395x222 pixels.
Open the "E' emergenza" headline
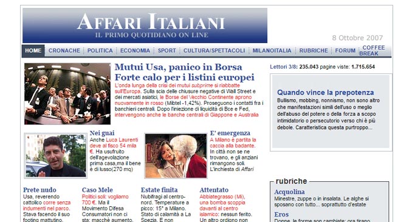pyautogui.click(x=230, y=133)
